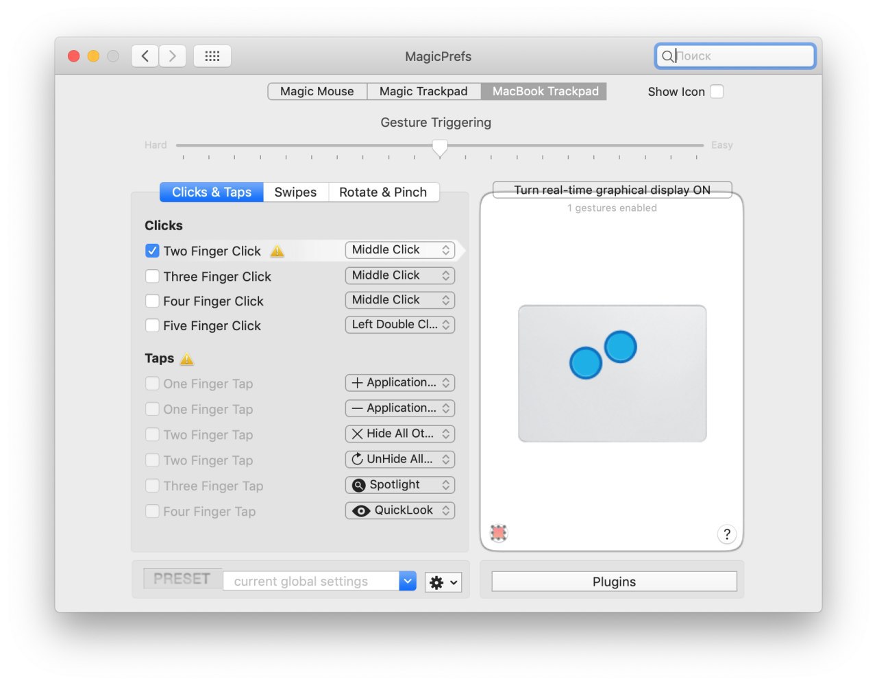Open Four Finger Click action dropdown
The image size is (877, 685).
click(x=400, y=300)
